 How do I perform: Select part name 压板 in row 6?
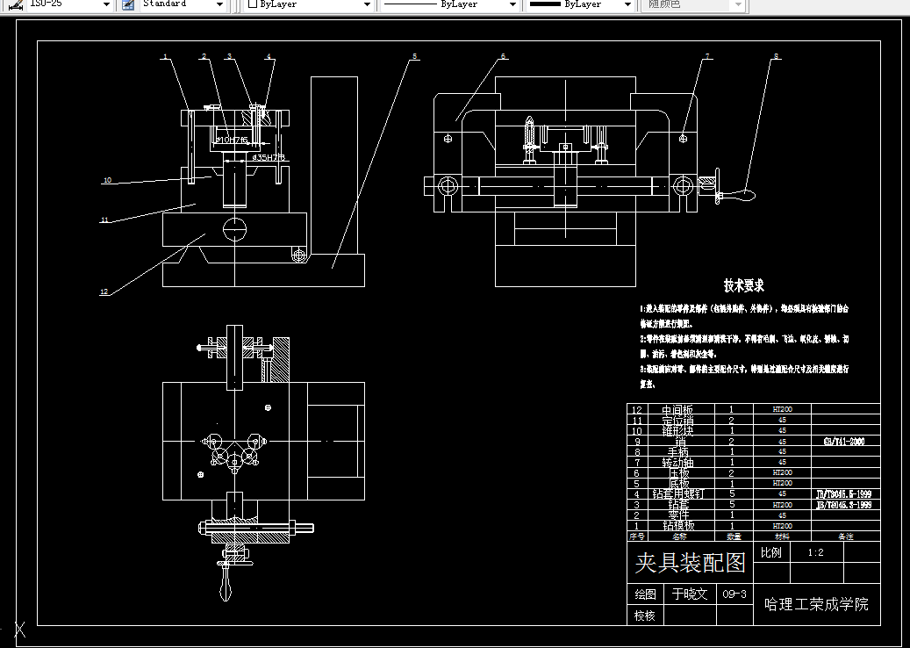tap(677, 472)
